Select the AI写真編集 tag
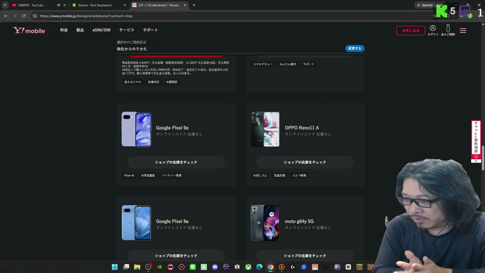This screenshot has width=485, height=273. 148,176
